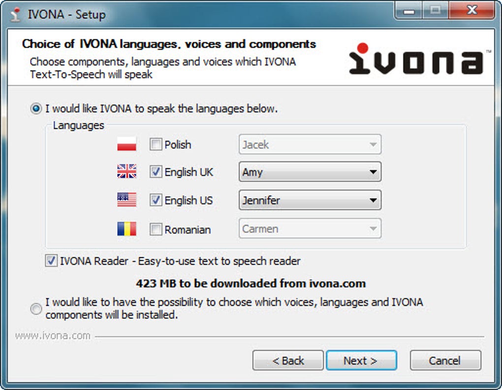This screenshot has width=502, height=390.
Task: Open the Jacek Polish voice dropdown
Action: tap(310, 144)
